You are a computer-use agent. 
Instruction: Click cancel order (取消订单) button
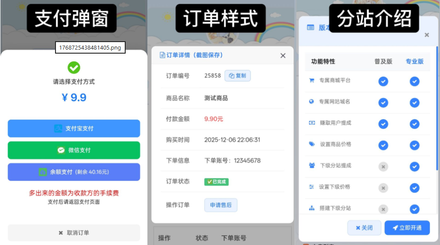[74, 233]
